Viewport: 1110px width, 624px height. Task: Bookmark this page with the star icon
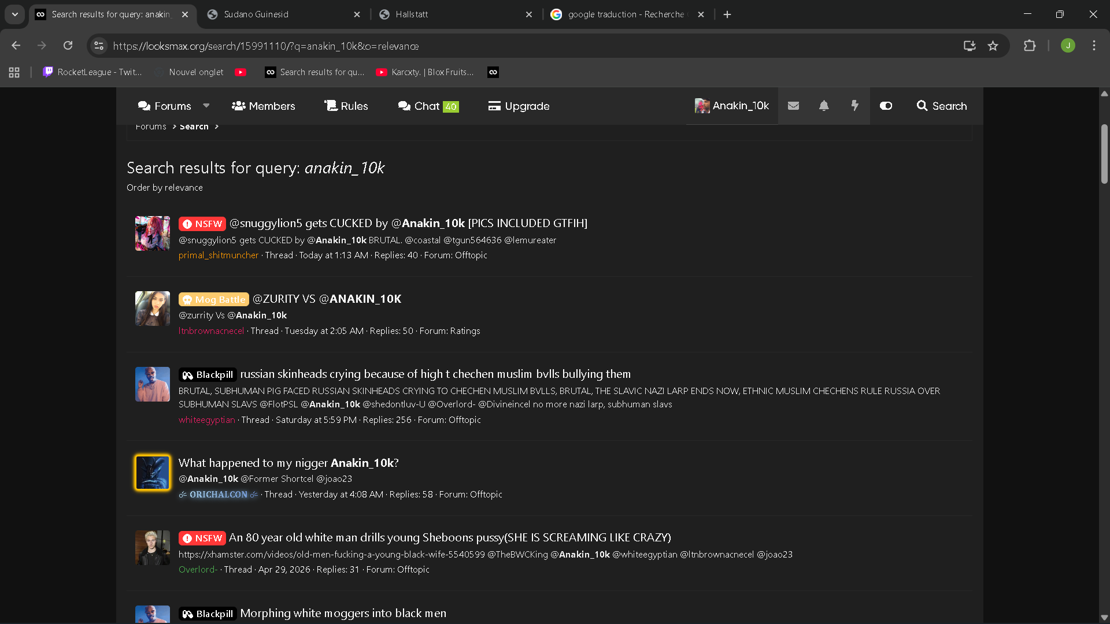(x=993, y=46)
